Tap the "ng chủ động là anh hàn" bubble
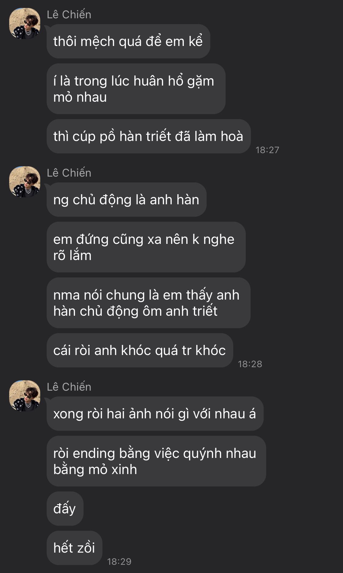 click(x=127, y=200)
